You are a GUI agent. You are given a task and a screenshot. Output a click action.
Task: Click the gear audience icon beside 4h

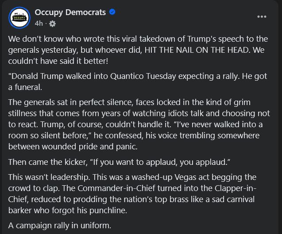(53, 23)
